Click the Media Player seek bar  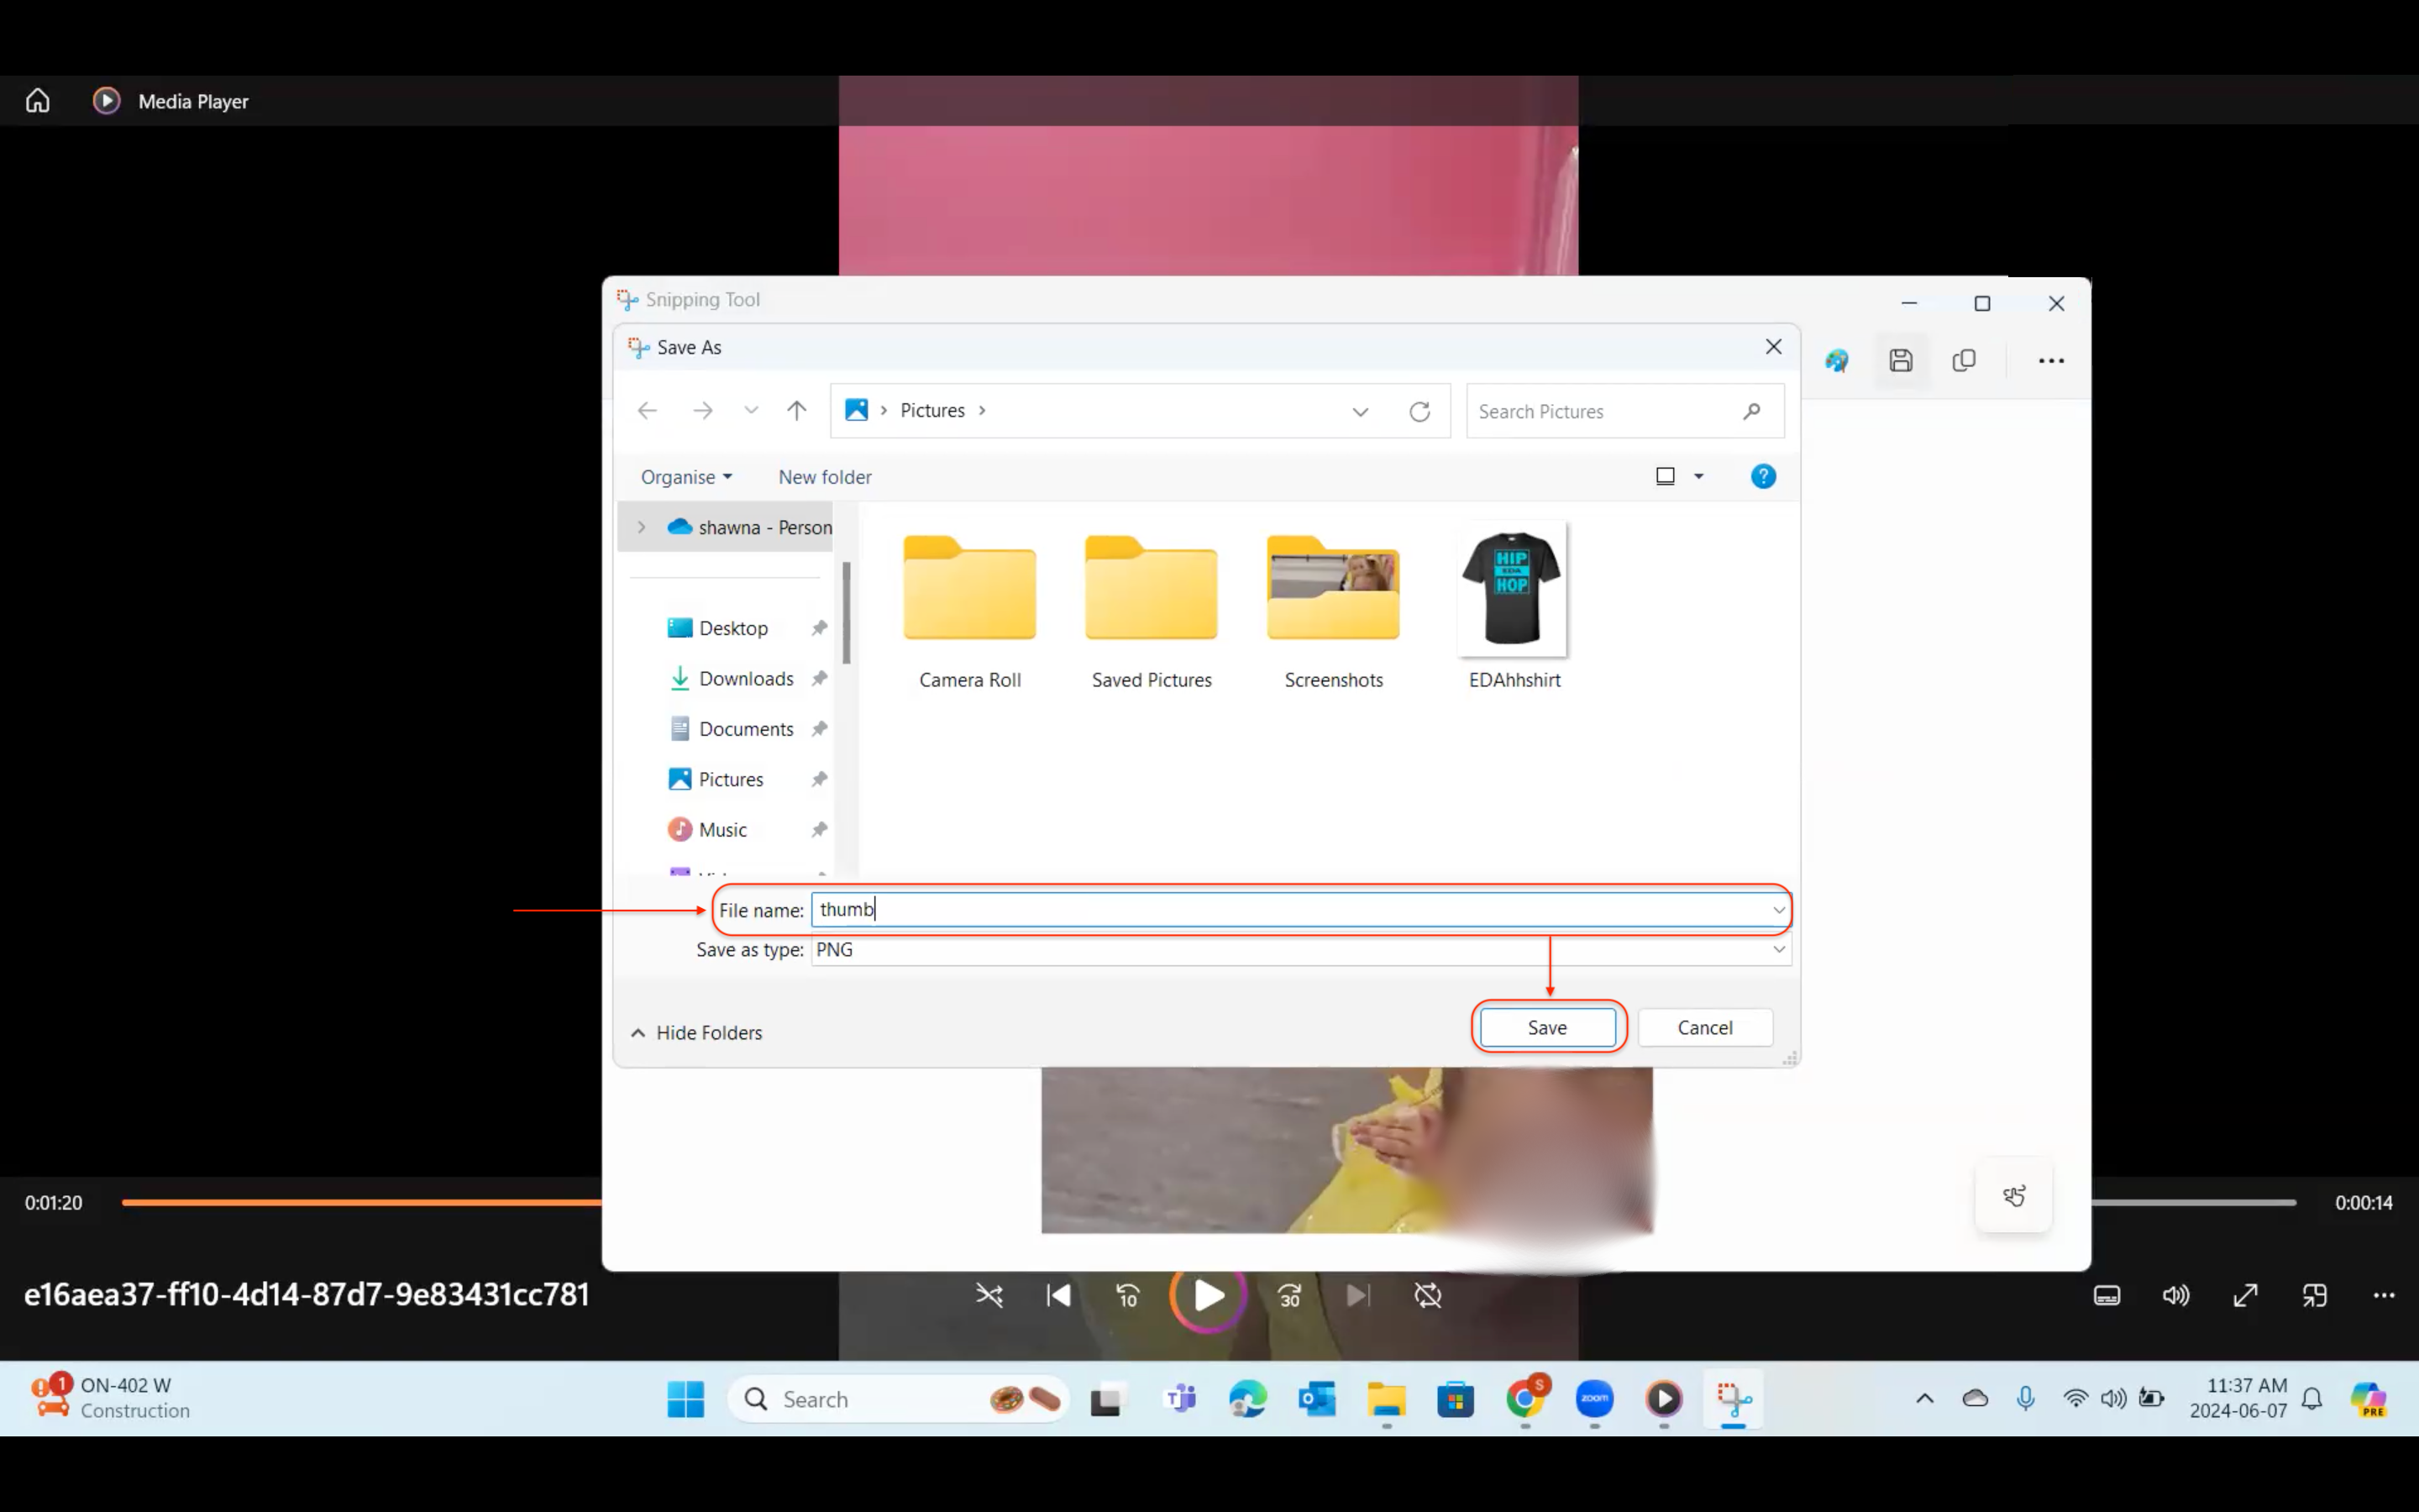359,1202
